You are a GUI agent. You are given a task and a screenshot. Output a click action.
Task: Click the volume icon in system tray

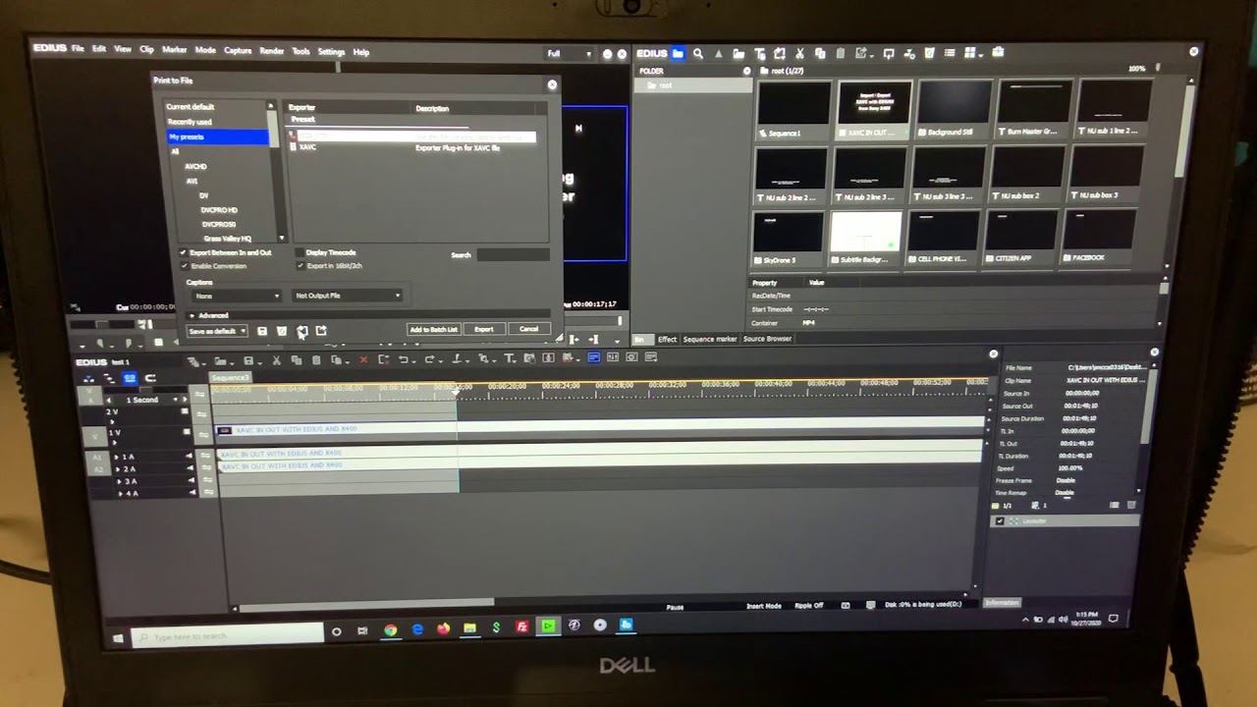(1064, 620)
